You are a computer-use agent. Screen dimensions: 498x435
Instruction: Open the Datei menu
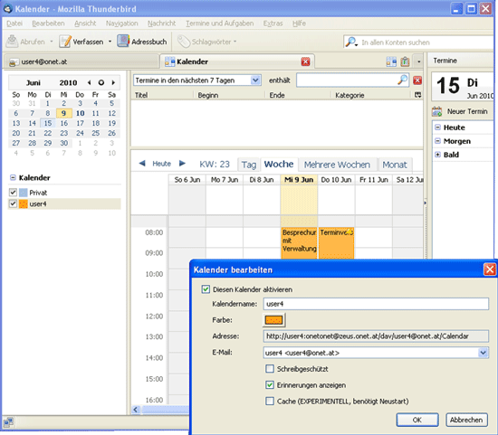click(x=14, y=24)
